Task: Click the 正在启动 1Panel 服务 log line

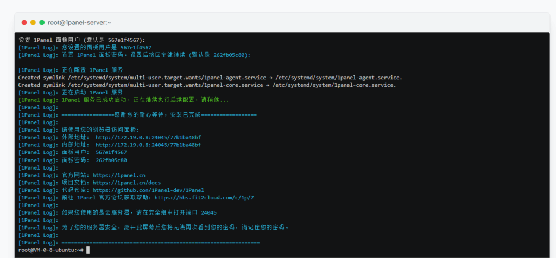Action: pyautogui.click(x=71, y=92)
